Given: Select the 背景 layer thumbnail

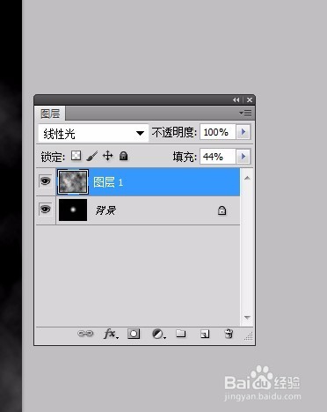Looking at the screenshot, I should [x=73, y=210].
